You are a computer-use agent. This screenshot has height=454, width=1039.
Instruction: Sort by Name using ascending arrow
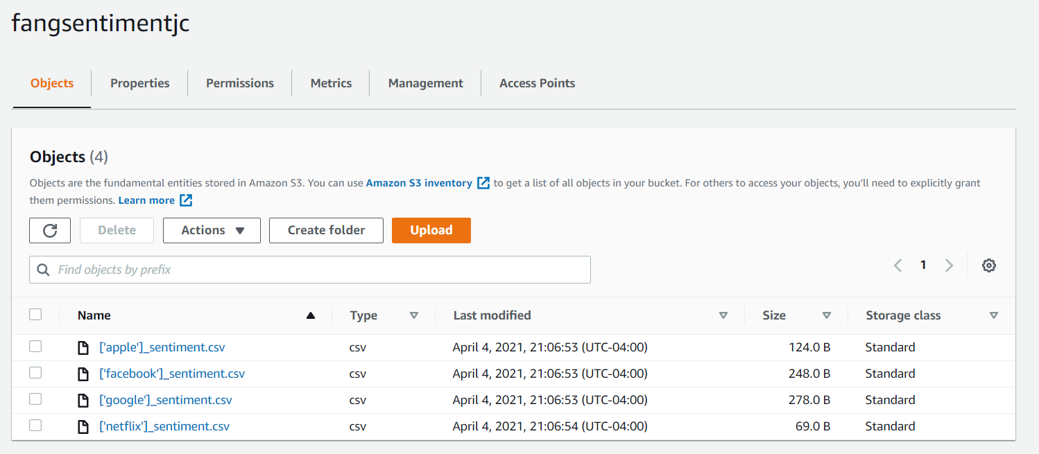click(x=311, y=315)
